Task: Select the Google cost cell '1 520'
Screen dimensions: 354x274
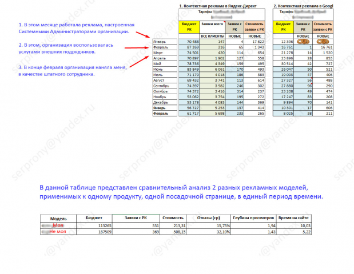Action: click(x=323, y=53)
